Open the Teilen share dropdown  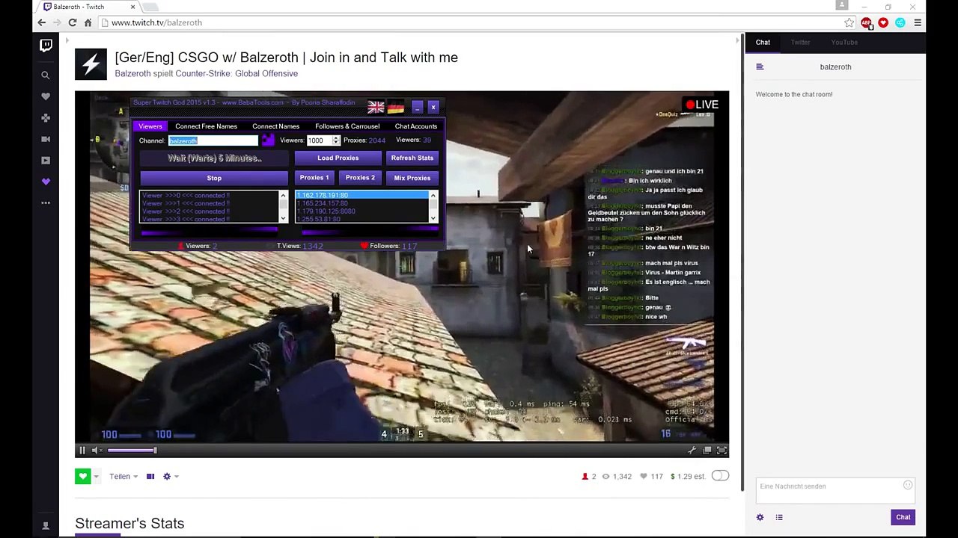(123, 476)
